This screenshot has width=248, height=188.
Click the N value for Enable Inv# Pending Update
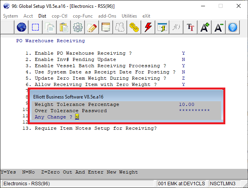coord(183,59)
